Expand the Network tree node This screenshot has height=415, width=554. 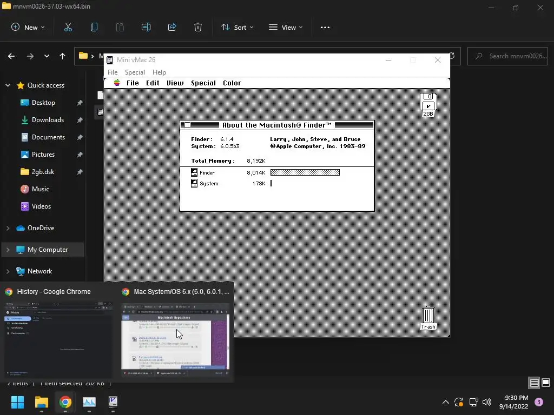pyautogui.click(x=8, y=271)
